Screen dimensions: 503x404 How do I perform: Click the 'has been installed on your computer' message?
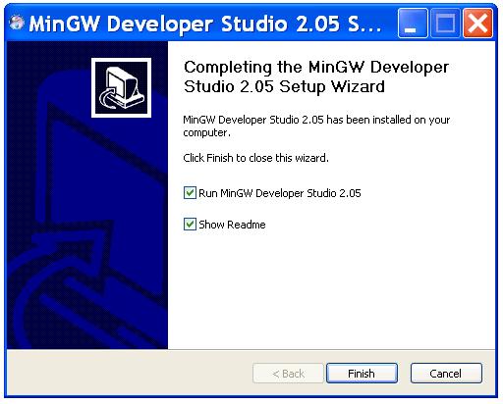316,126
